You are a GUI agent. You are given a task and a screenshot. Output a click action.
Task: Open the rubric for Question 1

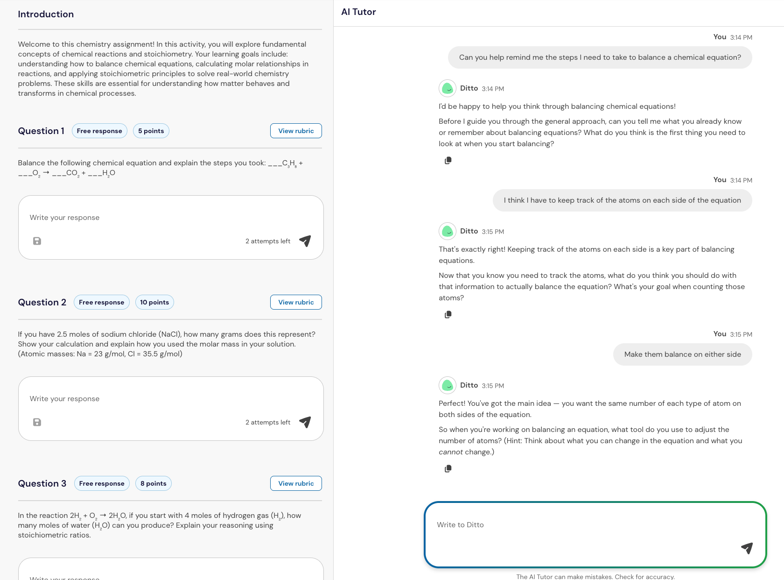(x=296, y=131)
